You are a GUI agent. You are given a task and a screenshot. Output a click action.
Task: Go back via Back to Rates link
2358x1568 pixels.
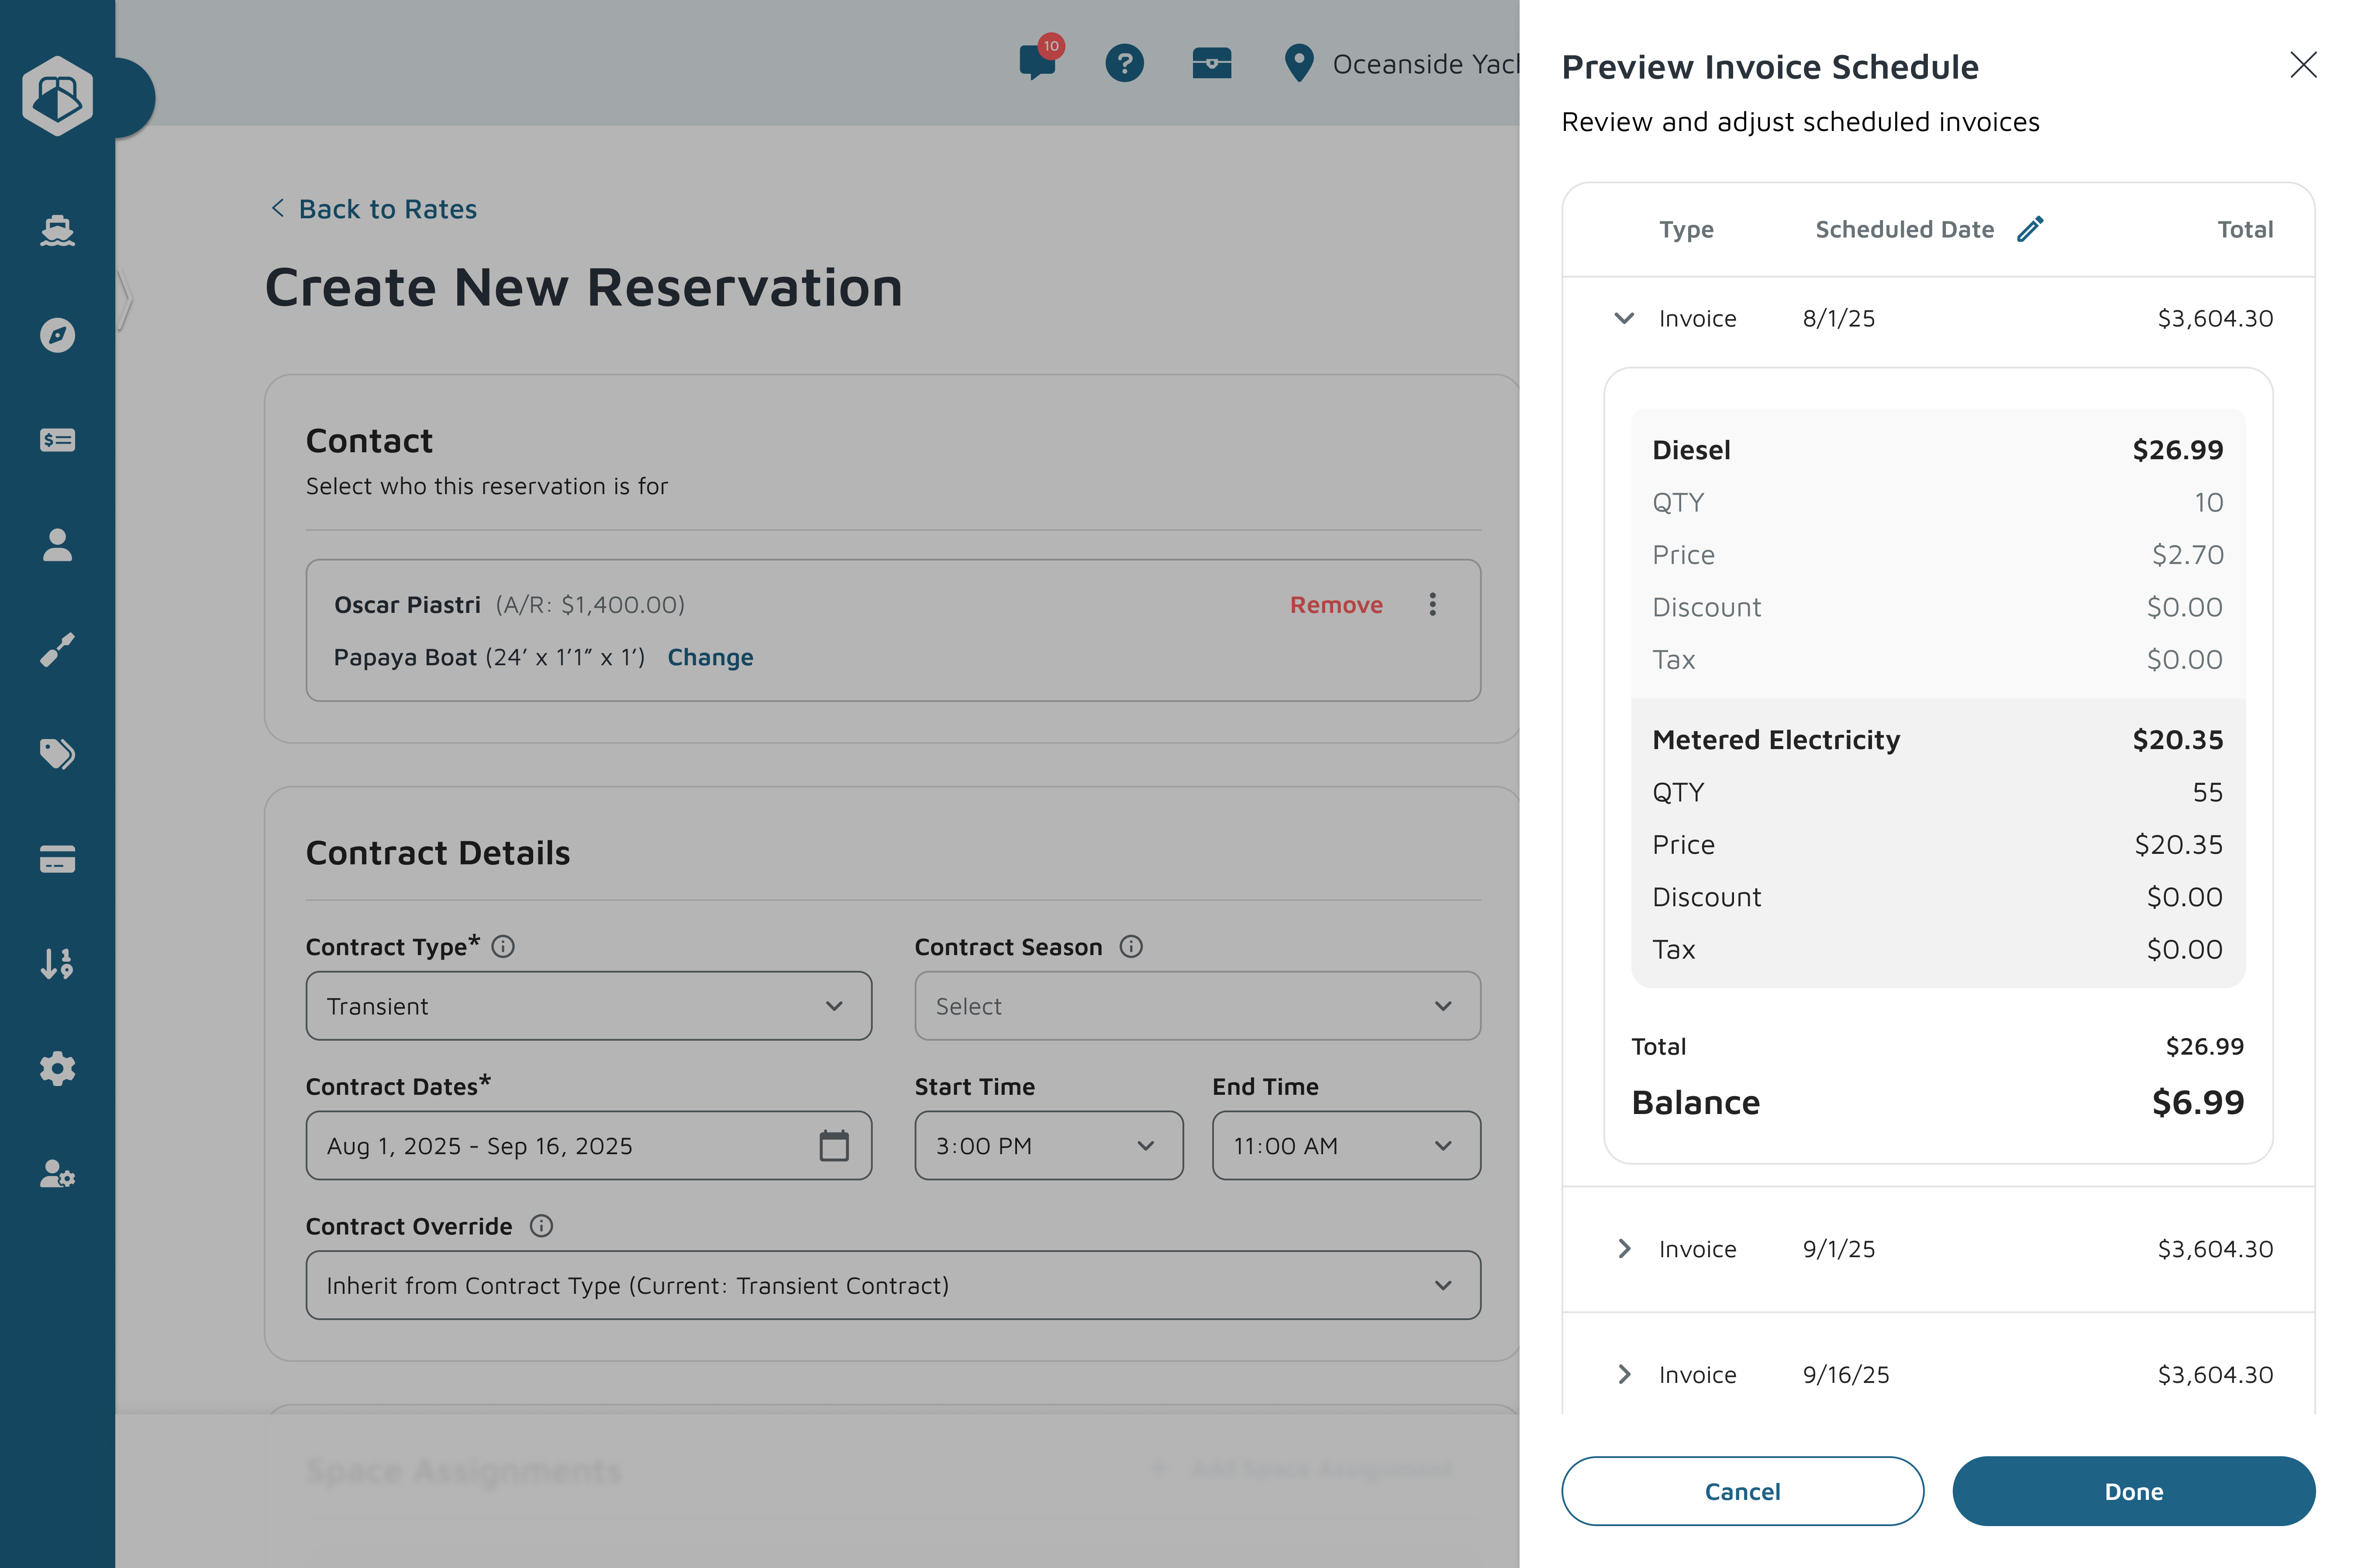373,209
